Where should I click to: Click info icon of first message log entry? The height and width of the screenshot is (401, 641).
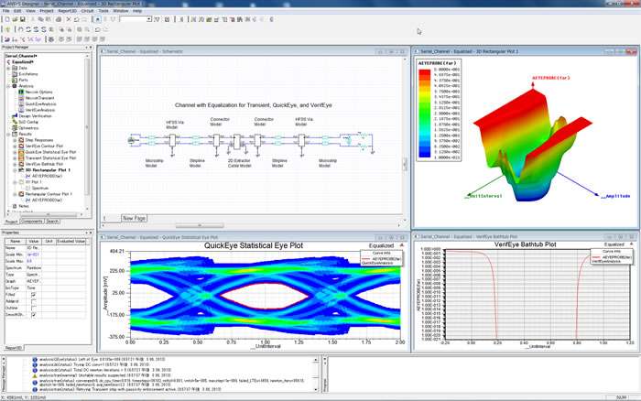35,359
